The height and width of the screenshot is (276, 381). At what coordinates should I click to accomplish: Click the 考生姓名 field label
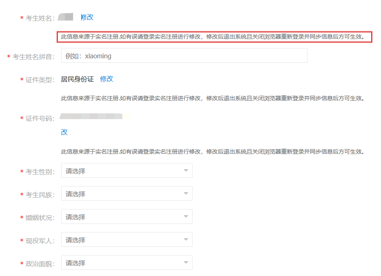click(x=40, y=18)
